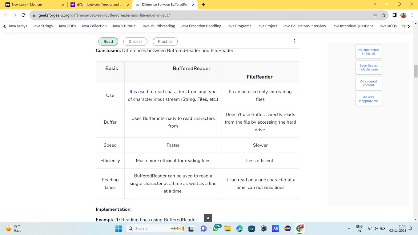The height and width of the screenshot is (235, 418).
Task: Open the Chrome profile avatar
Action: point(403,15)
